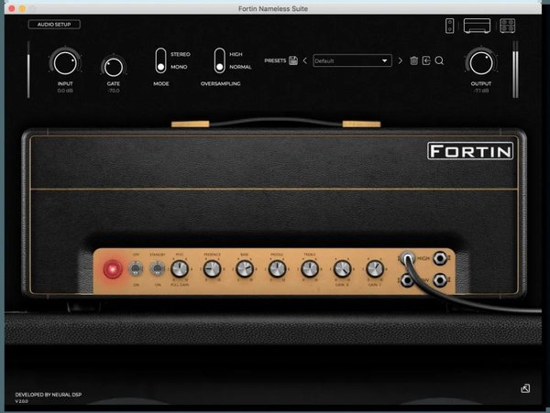Click the Gain 2 knob
Image resolution: width=550 pixels, height=413 pixels.
click(342, 269)
